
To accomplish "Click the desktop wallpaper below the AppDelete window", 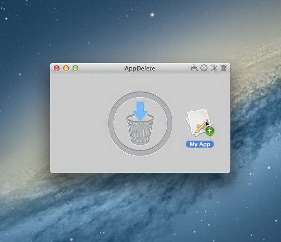I will click(140, 206).
